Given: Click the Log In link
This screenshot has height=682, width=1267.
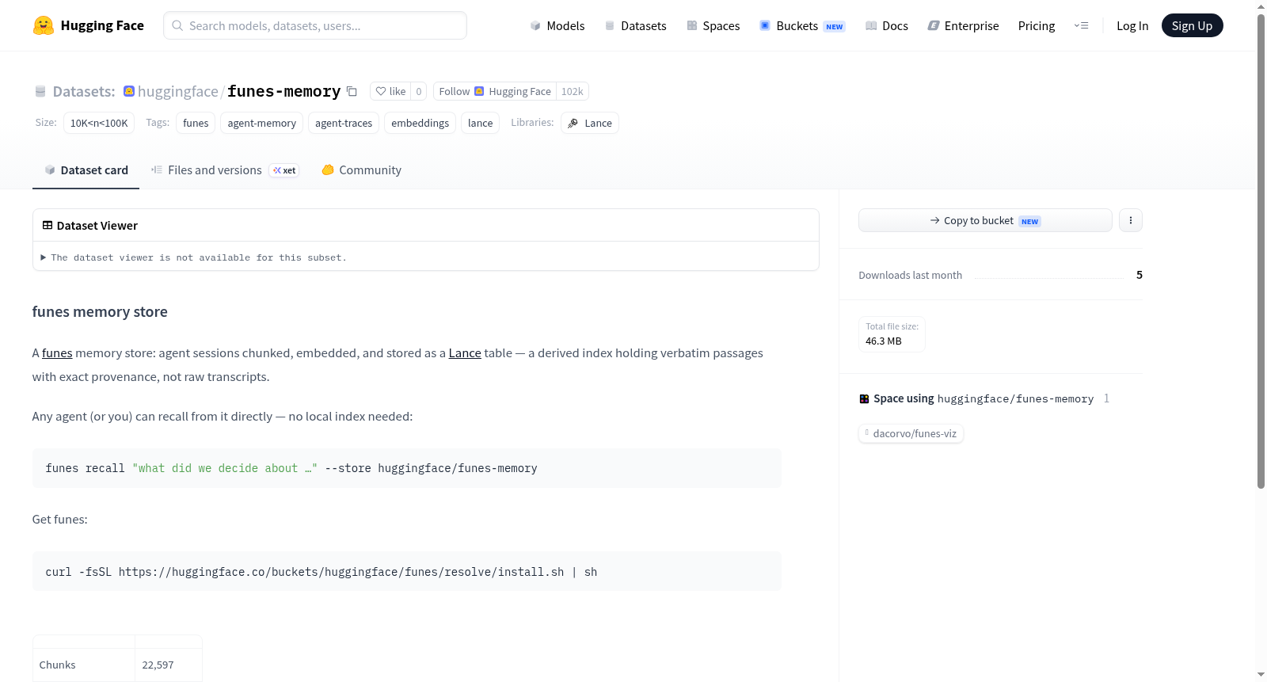Looking at the screenshot, I should coord(1132,26).
